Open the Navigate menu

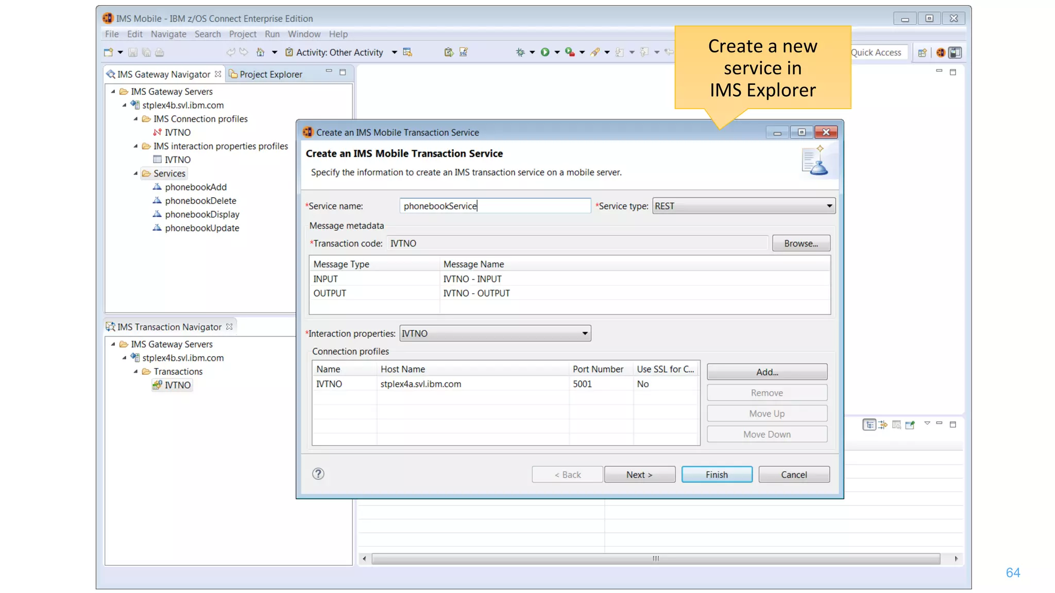click(168, 34)
